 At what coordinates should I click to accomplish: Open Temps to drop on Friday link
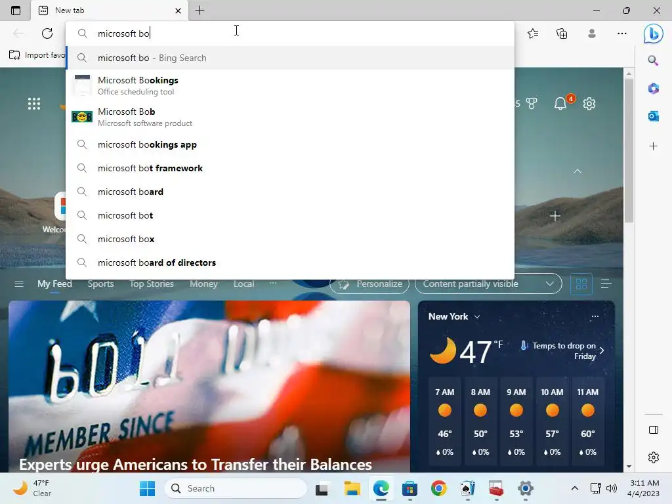pos(562,350)
